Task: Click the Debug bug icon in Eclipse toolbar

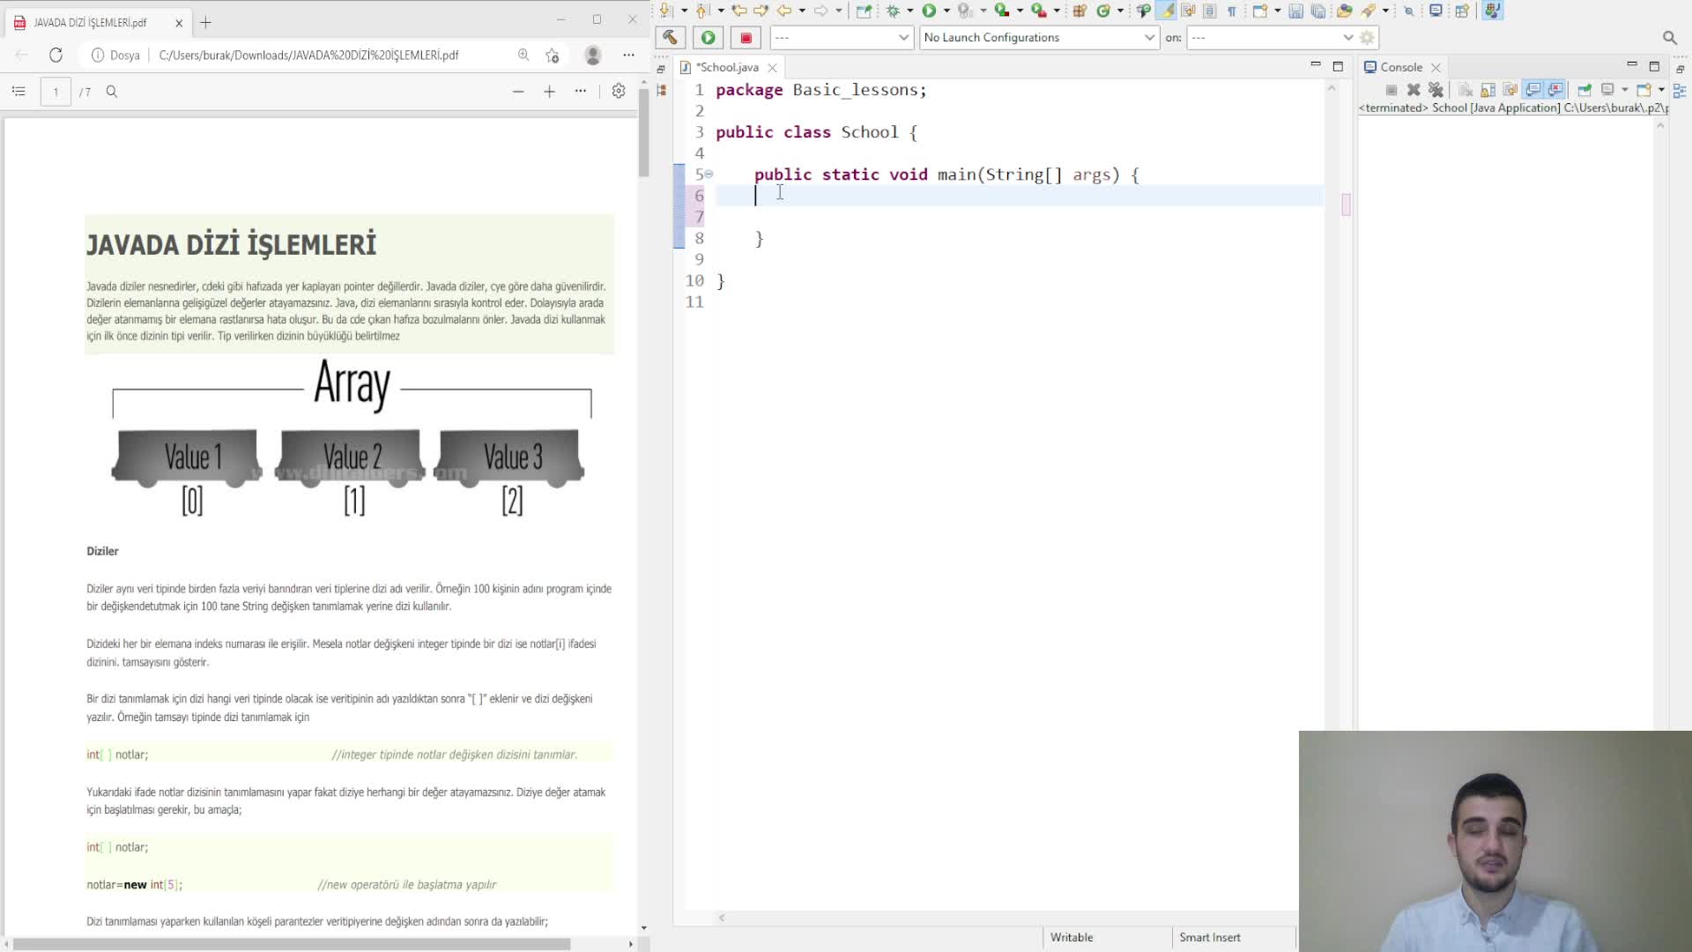Action: [893, 11]
